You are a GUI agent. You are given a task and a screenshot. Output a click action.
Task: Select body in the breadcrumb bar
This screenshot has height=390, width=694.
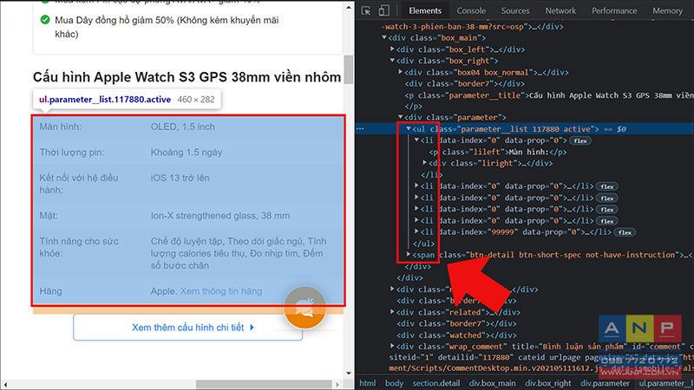pyautogui.click(x=394, y=383)
